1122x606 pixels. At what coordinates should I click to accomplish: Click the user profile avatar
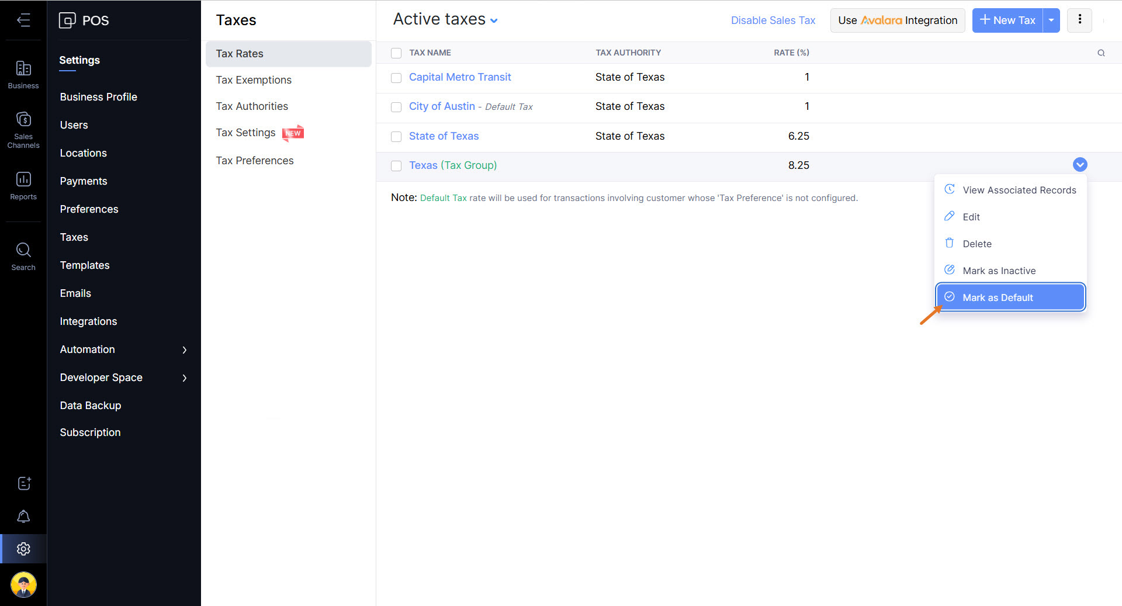coord(23,584)
